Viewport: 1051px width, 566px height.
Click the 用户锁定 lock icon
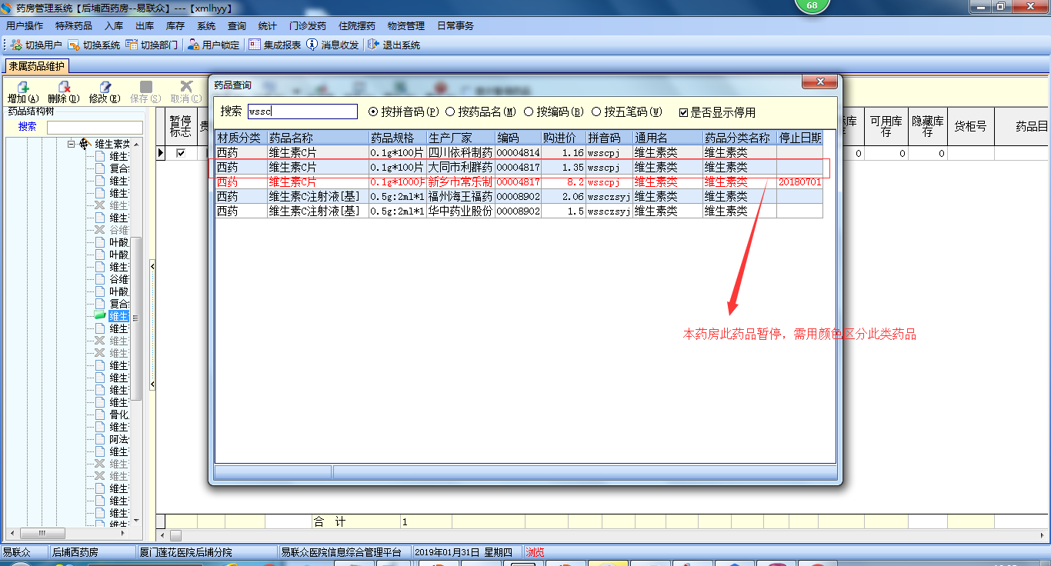(x=193, y=45)
